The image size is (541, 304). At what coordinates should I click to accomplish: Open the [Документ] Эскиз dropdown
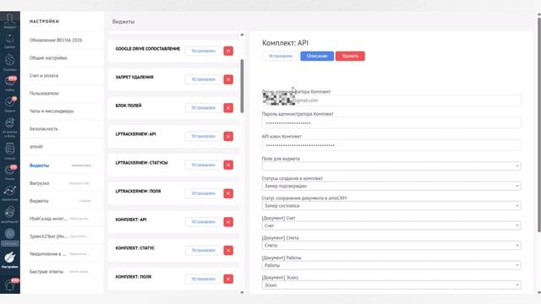(391, 285)
